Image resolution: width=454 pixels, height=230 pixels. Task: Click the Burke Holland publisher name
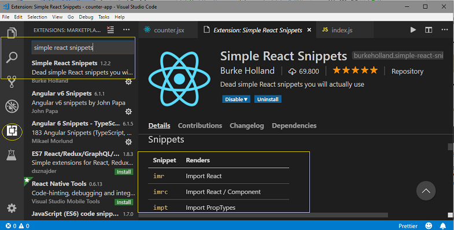(x=248, y=71)
